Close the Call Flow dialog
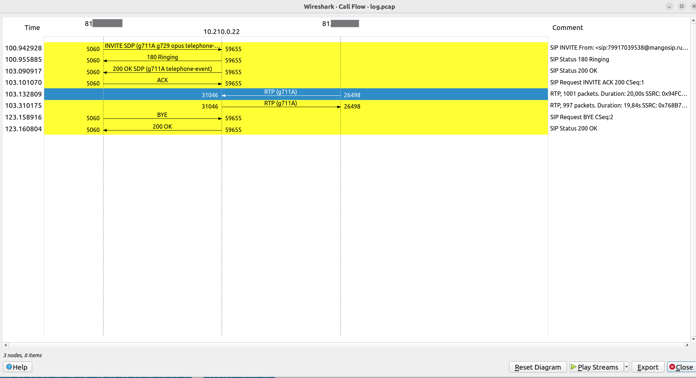696x378 pixels. tap(681, 367)
